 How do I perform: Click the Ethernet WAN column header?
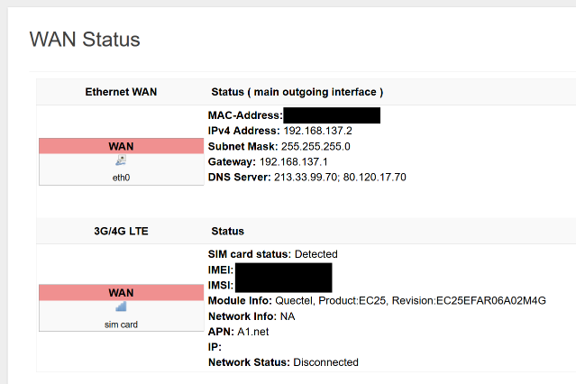(x=121, y=92)
